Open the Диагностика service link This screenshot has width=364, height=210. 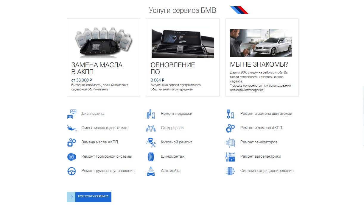(93, 114)
